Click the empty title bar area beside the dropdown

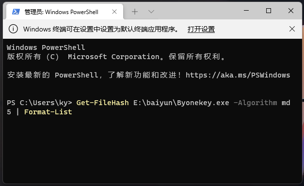click(x=198, y=11)
